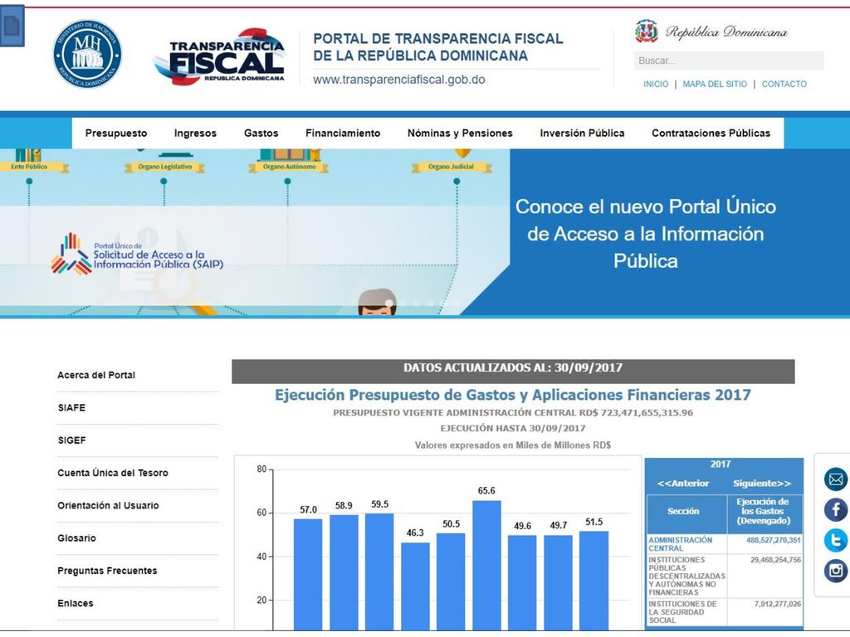
Task: Click the www.transparenciafiscal.gob.do address text
Action: tap(399, 80)
